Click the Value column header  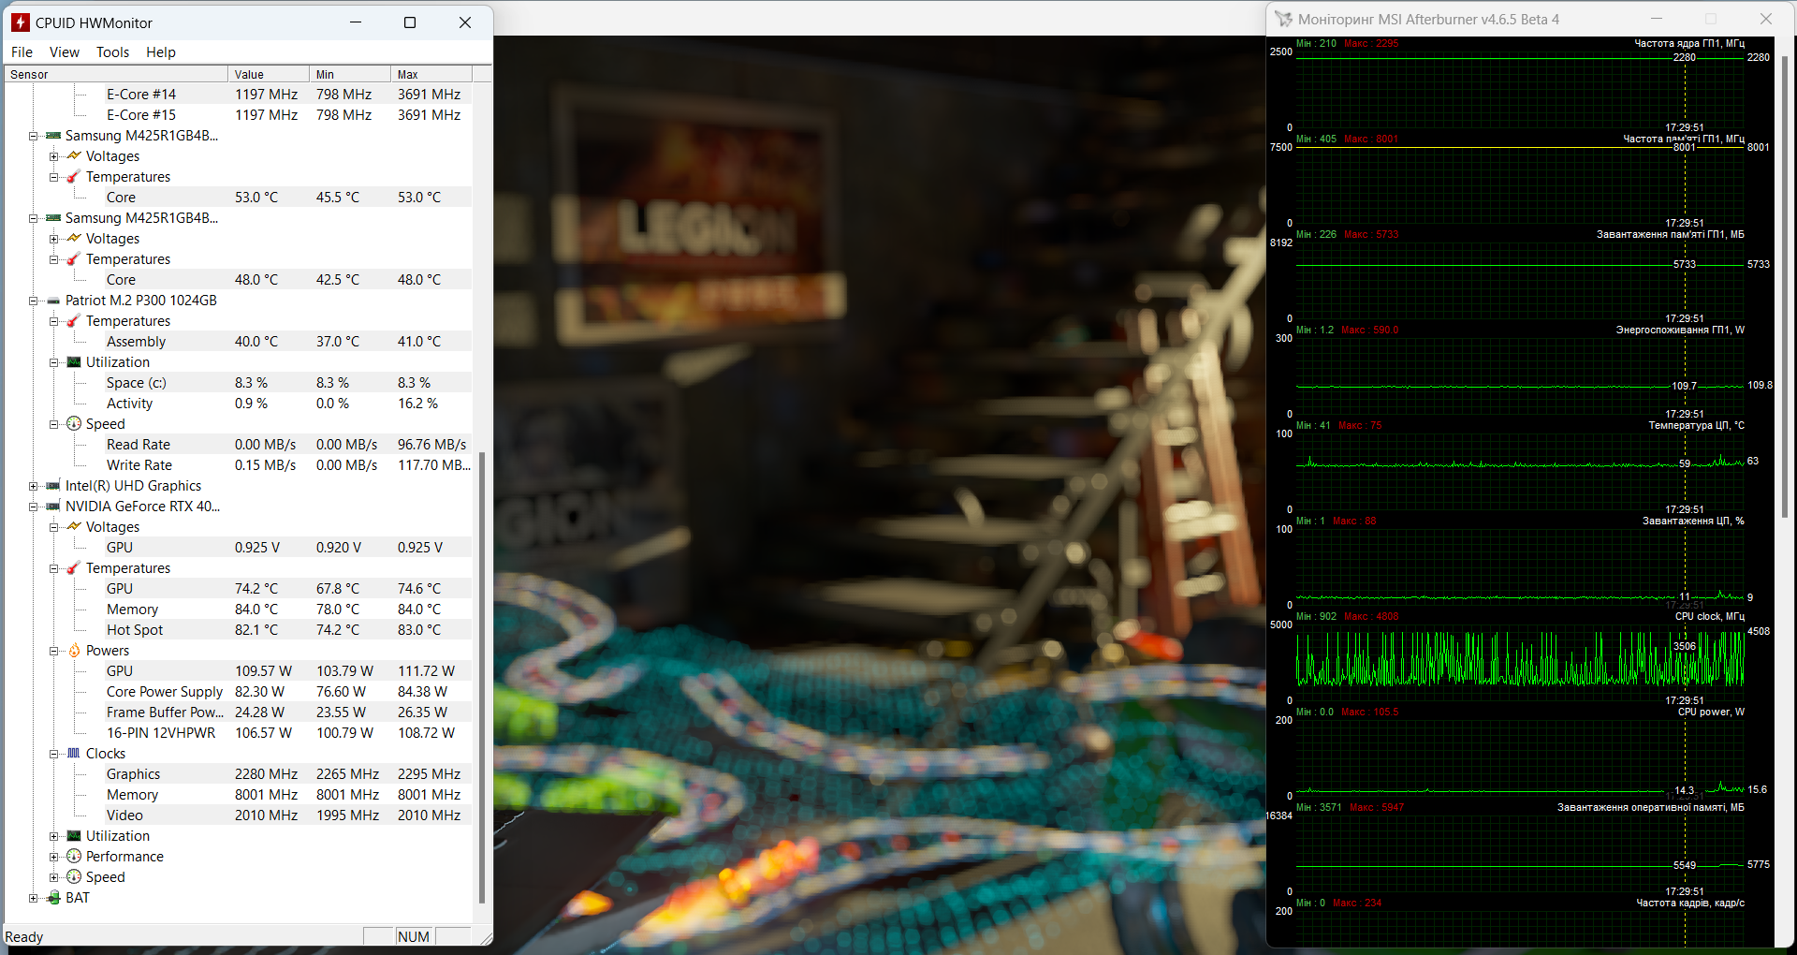[268, 74]
